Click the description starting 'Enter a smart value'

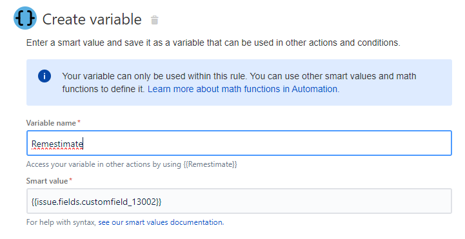[x=213, y=43]
